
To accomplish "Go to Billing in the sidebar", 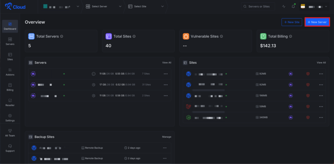I will click(10, 87).
